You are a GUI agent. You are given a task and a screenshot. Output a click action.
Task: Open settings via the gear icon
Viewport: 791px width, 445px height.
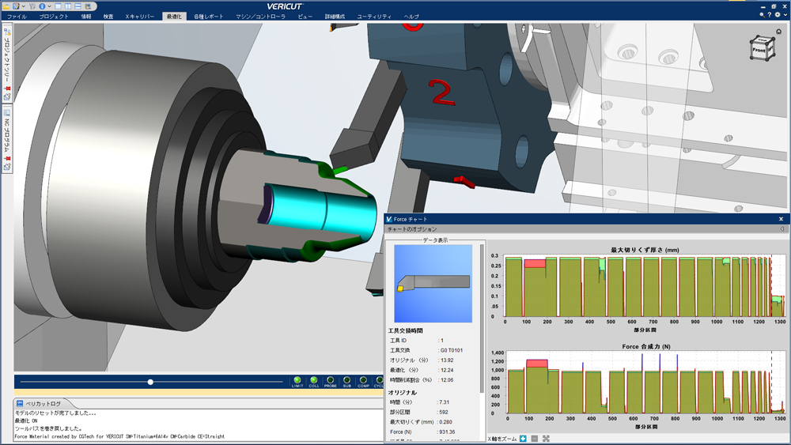[x=778, y=15]
